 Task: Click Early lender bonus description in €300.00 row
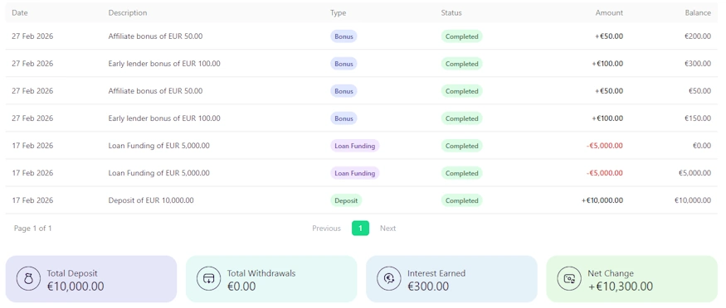[164, 64]
